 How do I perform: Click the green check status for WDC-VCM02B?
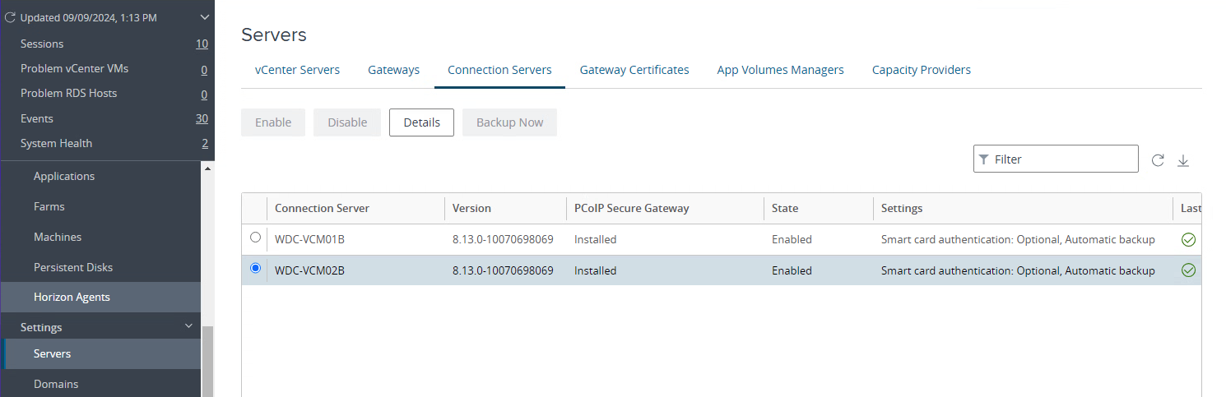(x=1188, y=270)
